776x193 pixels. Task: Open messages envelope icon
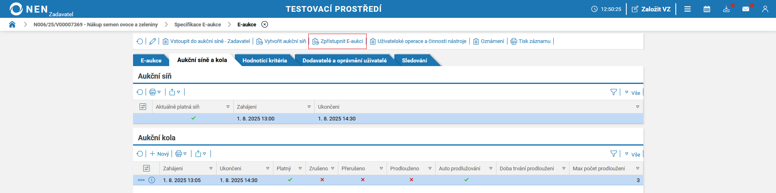click(746, 9)
